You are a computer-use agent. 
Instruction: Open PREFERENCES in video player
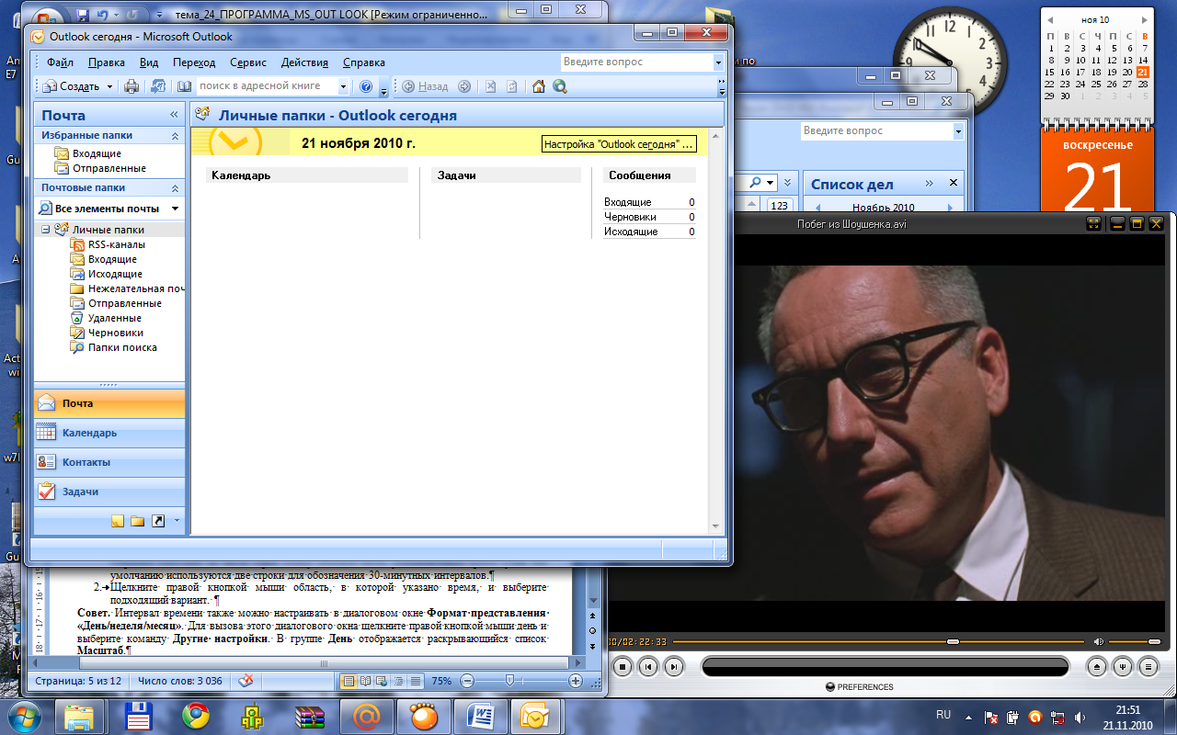(x=860, y=686)
